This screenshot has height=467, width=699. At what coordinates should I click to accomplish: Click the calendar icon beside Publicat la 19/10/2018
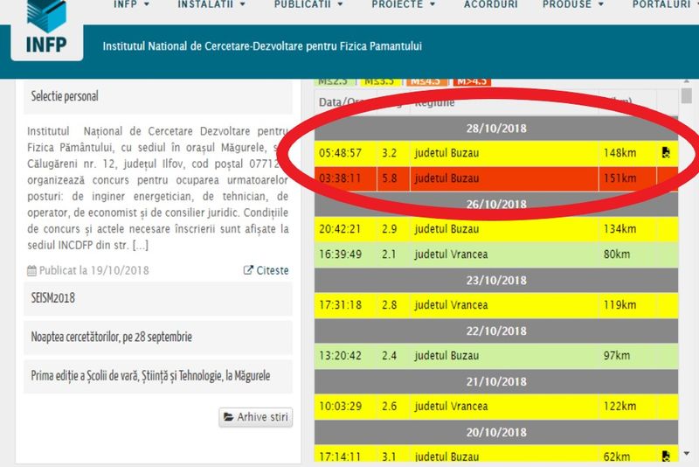(x=32, y=271)
